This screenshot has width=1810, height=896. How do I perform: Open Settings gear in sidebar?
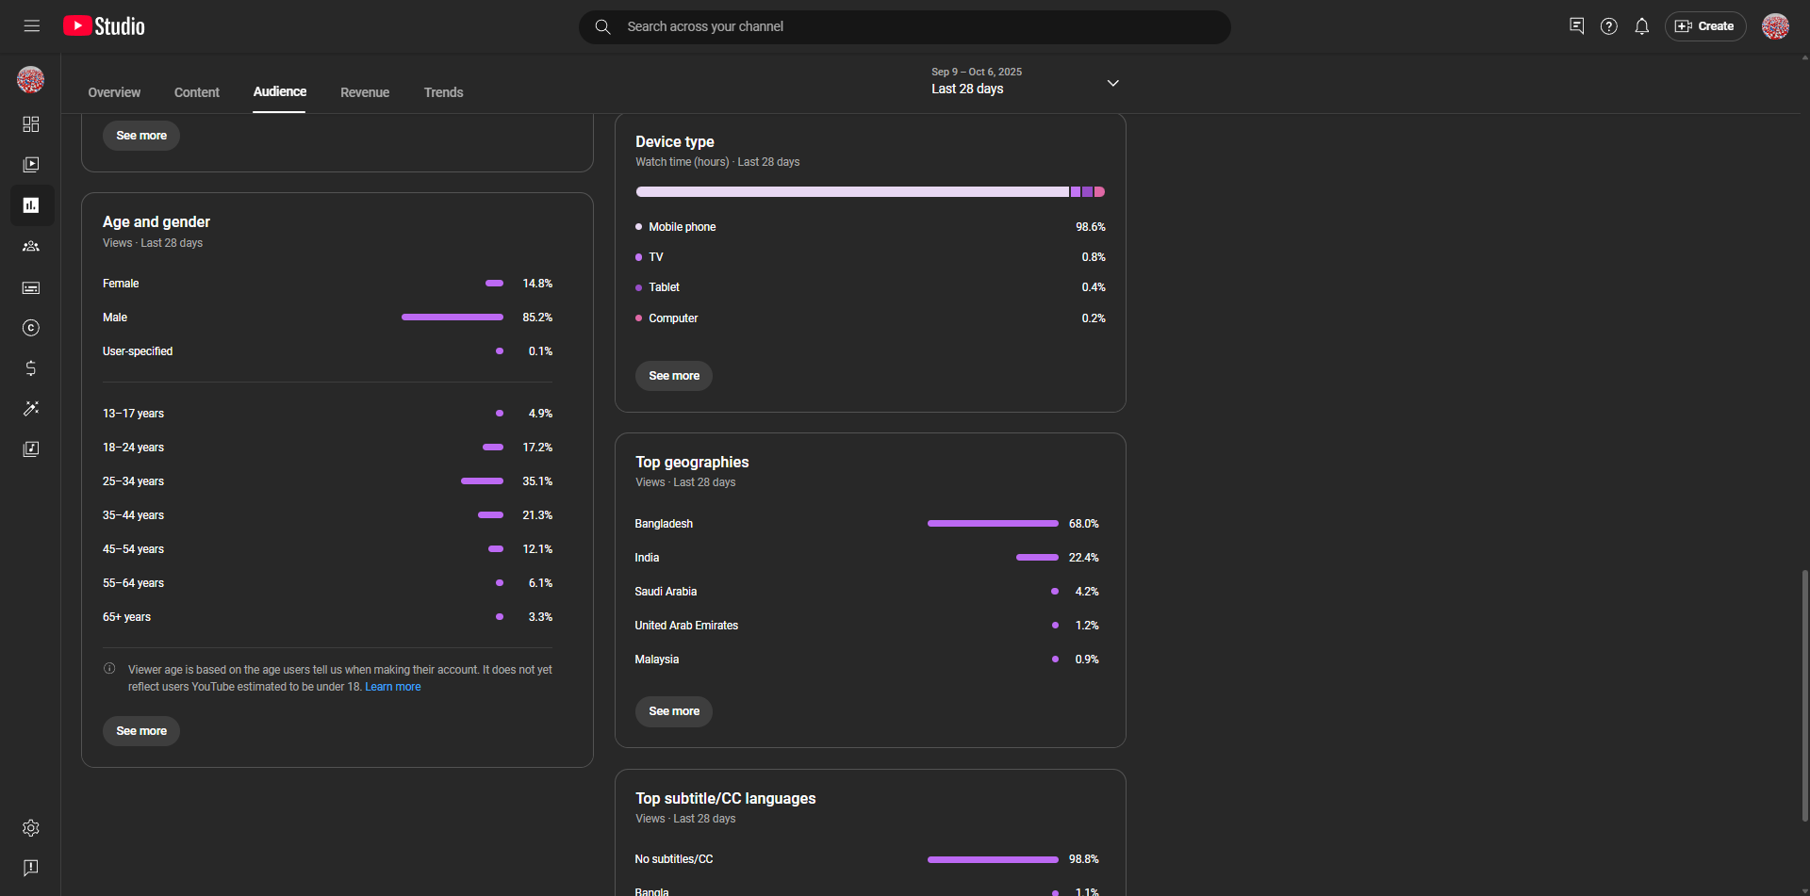click(31, 828)
